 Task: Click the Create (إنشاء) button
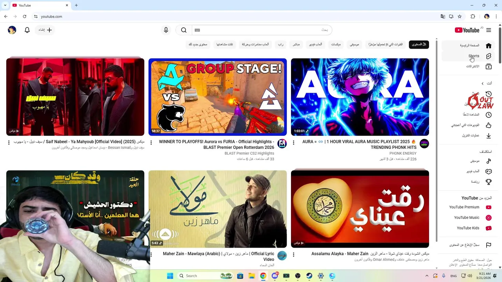(45, 30)
